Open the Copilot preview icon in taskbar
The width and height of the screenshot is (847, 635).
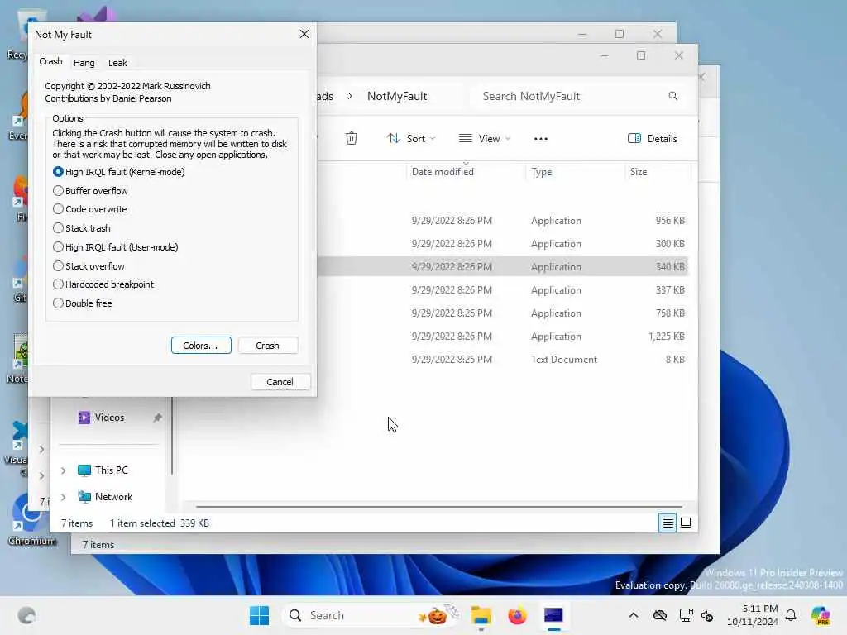(x=821, y=615)
